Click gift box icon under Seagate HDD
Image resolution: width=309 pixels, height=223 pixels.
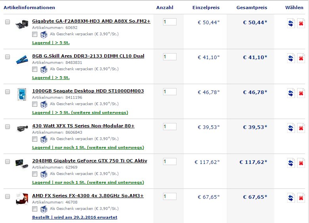tap(44, 104)
